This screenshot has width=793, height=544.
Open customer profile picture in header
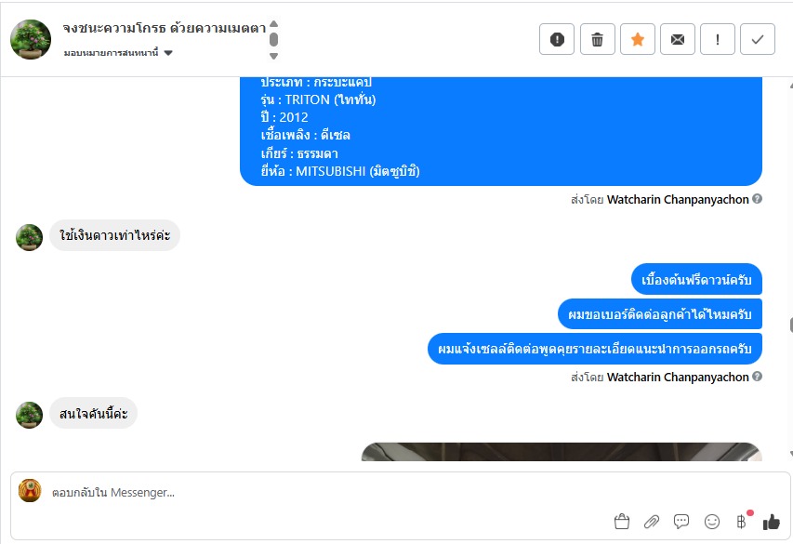pos(31,39)
